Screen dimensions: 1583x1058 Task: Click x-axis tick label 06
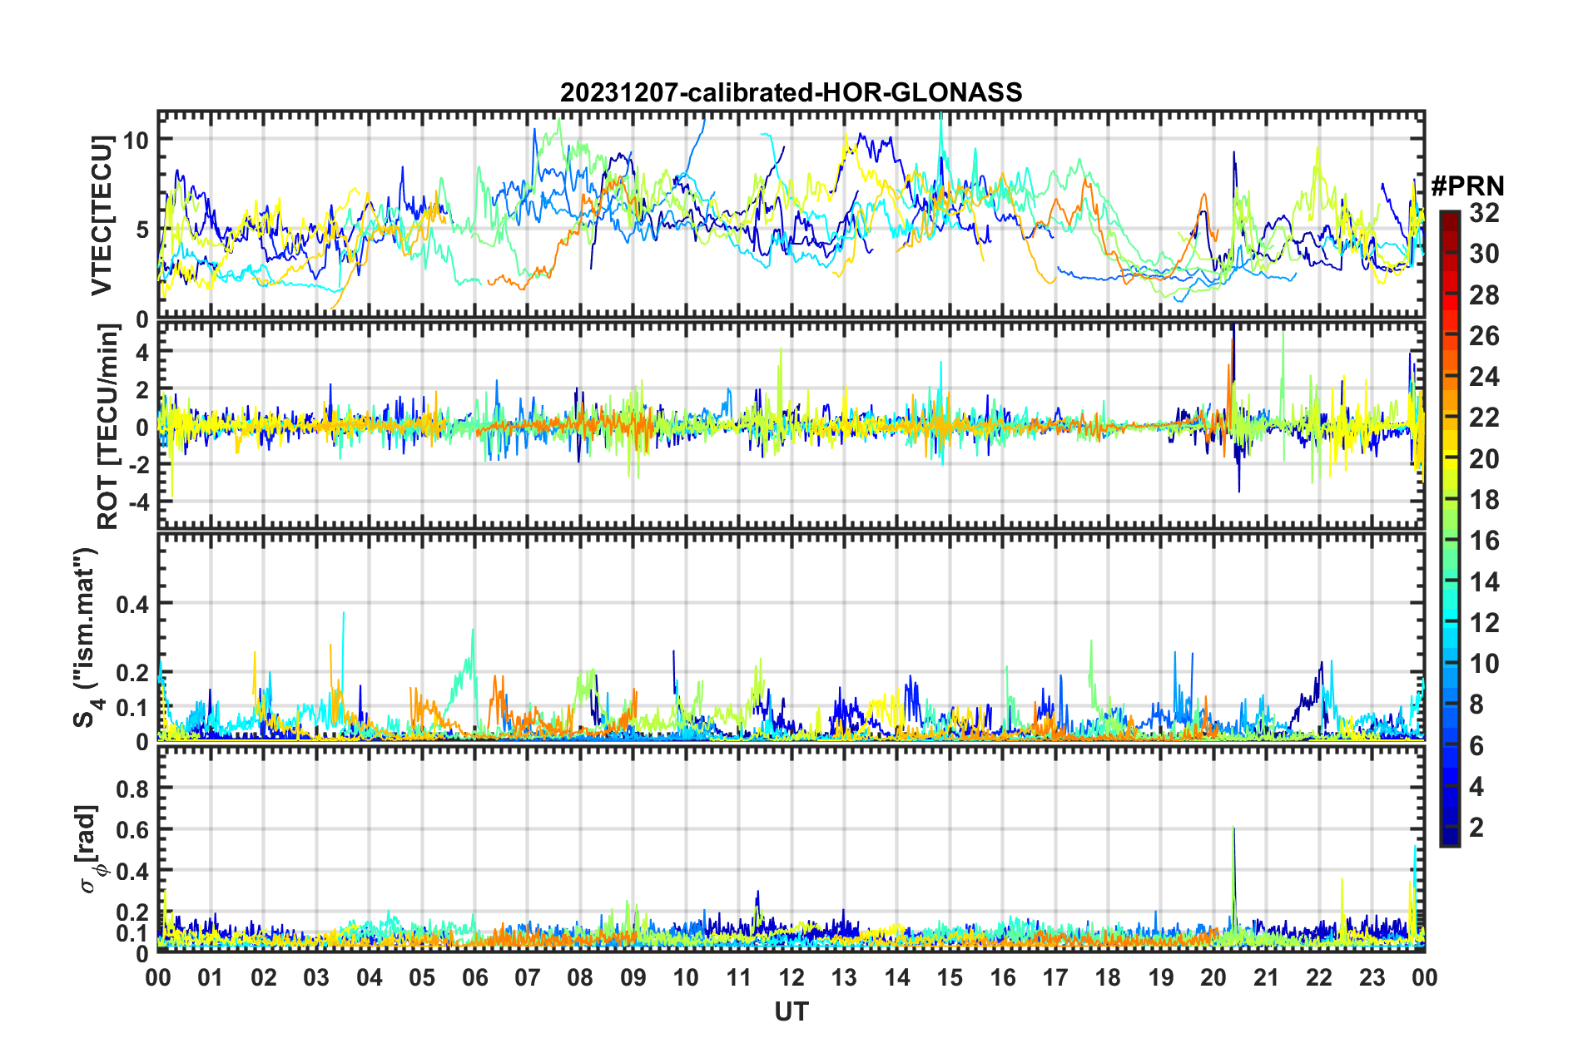474,977
